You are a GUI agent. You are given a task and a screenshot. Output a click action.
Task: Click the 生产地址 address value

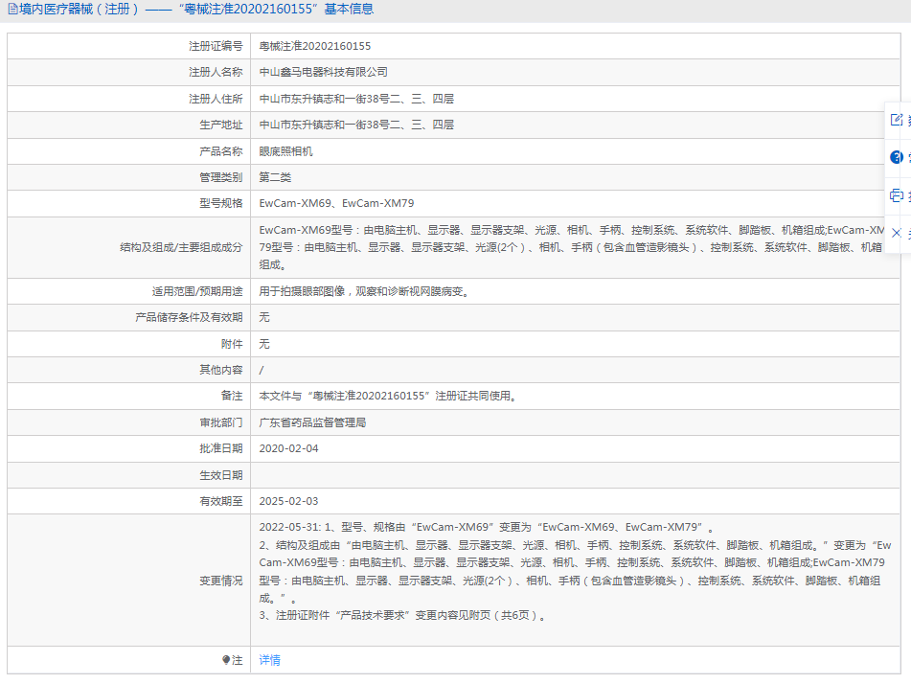click(x=356, y=125)
